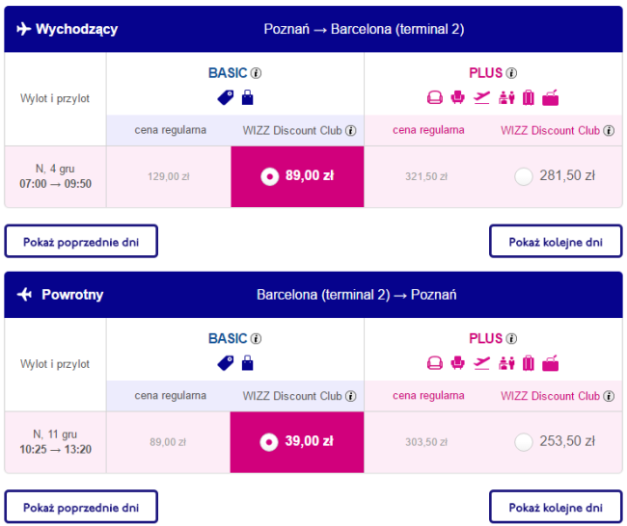627x526 pixels.
Task: Select outbound PLUS 281,50 zł fare
Action: click(x=524, y=175)
